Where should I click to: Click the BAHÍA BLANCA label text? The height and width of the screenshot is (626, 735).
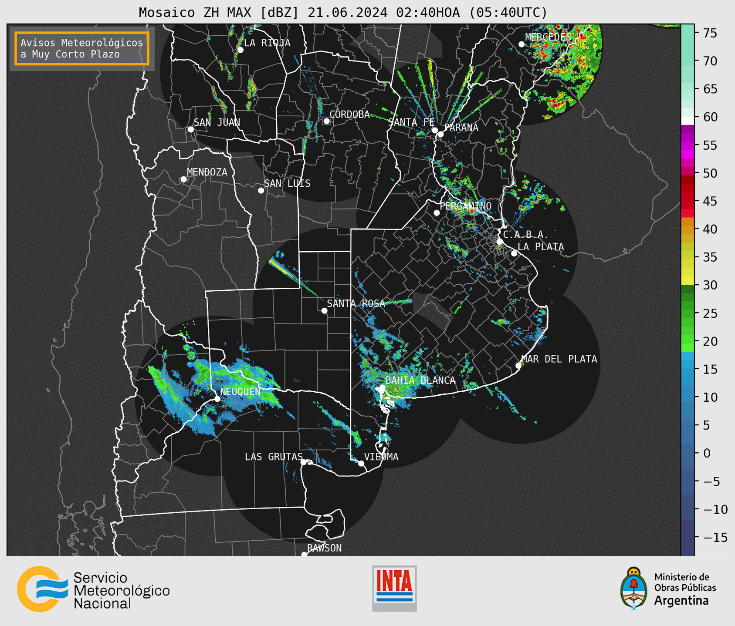420,380
